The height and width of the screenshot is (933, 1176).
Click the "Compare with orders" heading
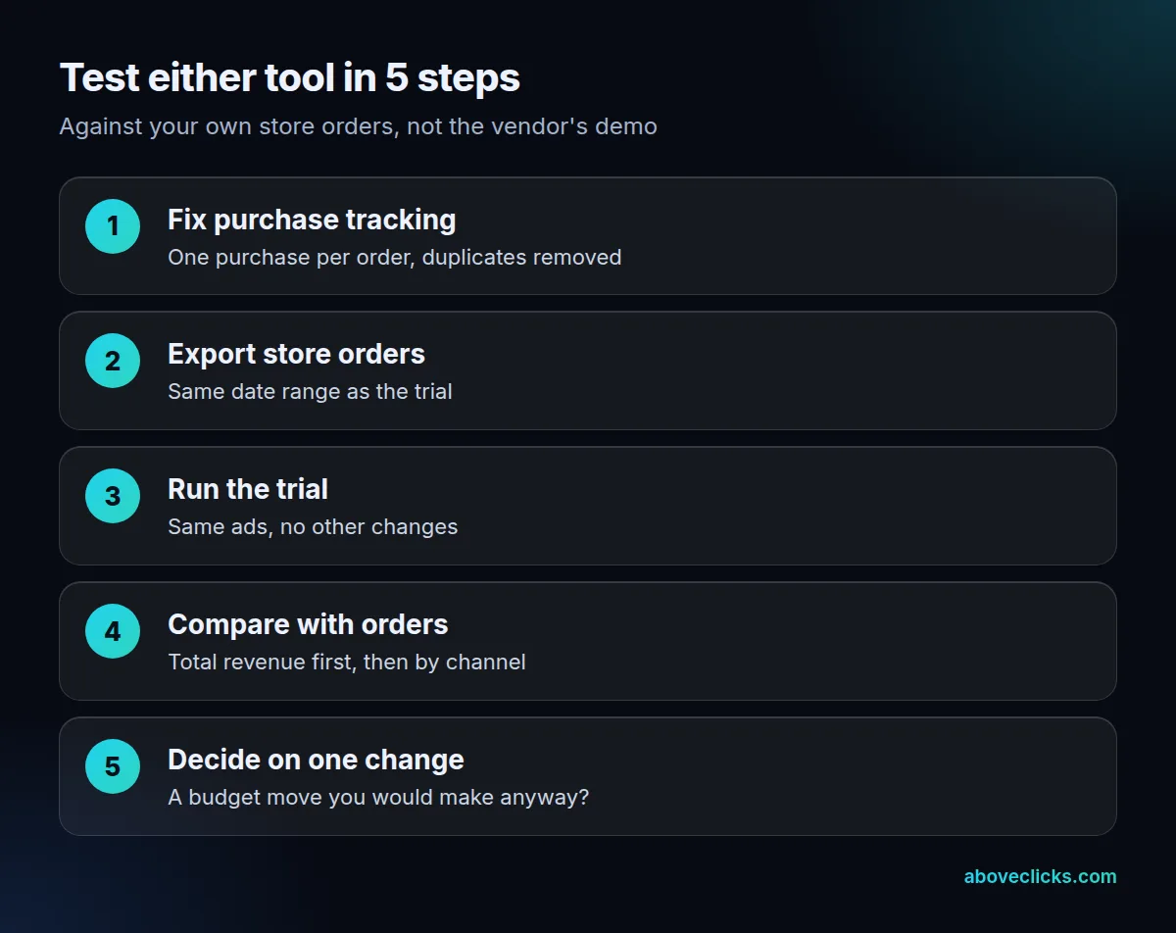click(308, 624)
